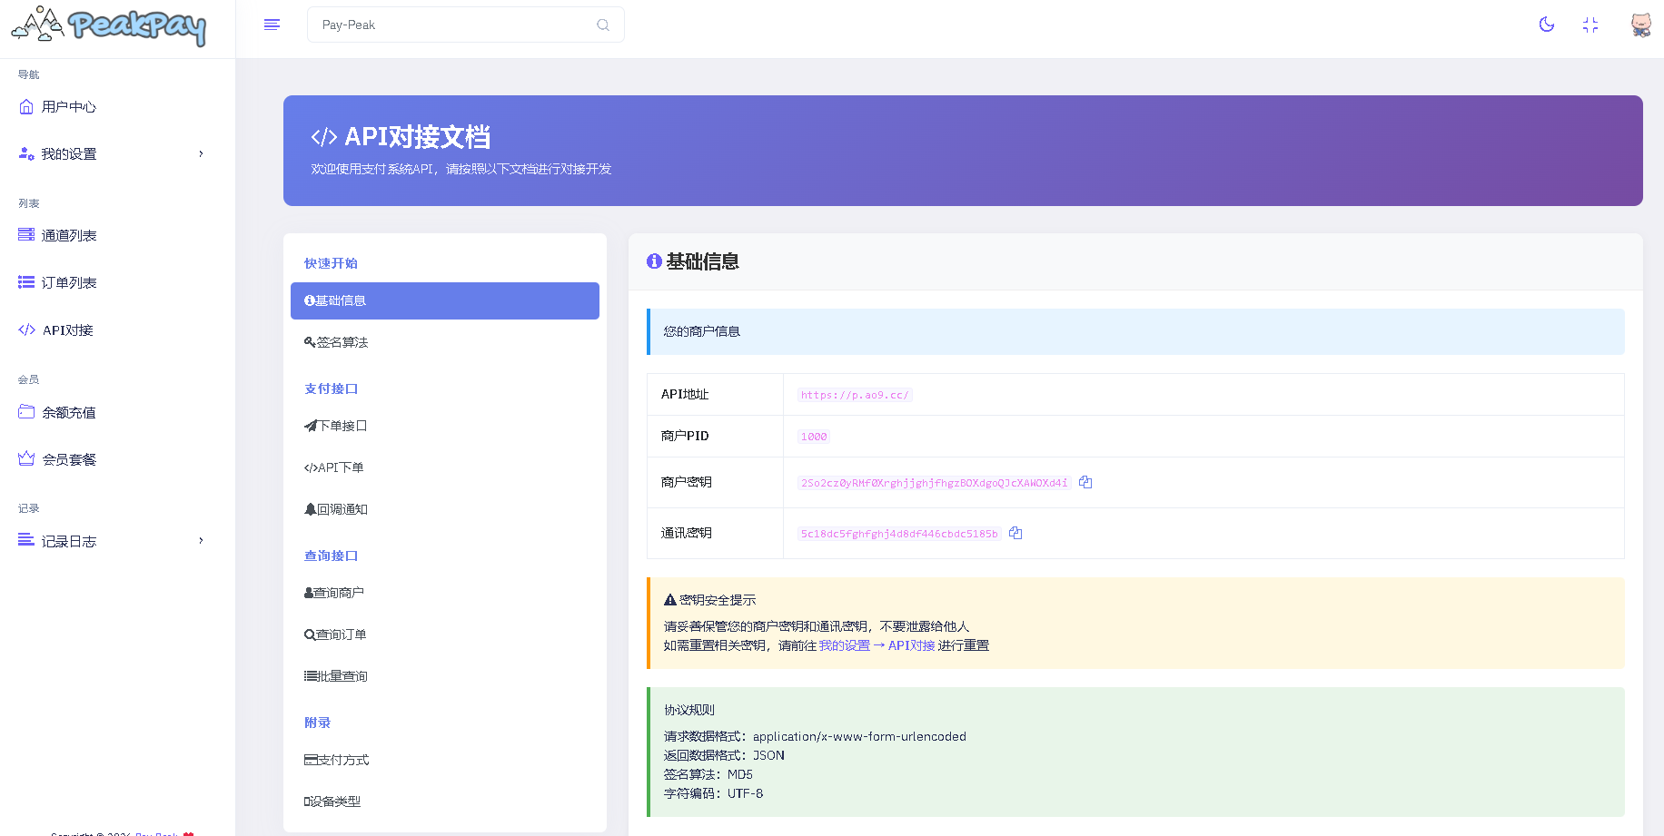
Task: Open the user avatar menu
Action: 1640,25
